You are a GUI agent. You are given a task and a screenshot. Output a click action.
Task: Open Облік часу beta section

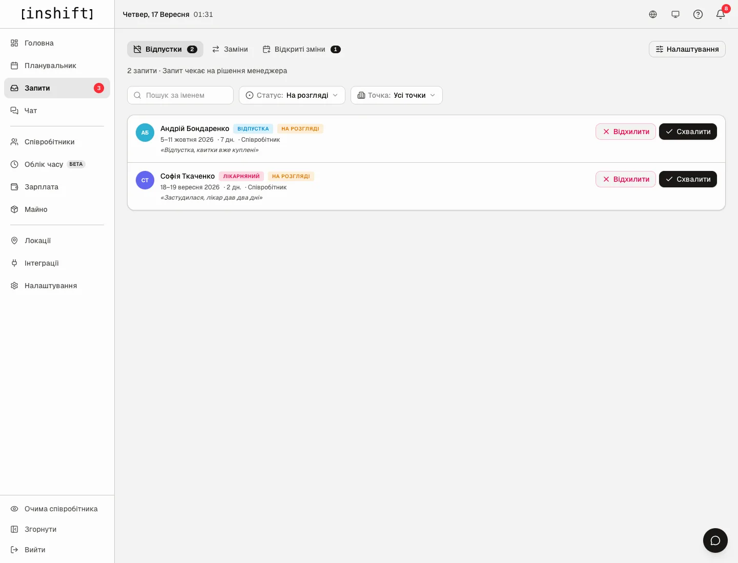[57, 164]
